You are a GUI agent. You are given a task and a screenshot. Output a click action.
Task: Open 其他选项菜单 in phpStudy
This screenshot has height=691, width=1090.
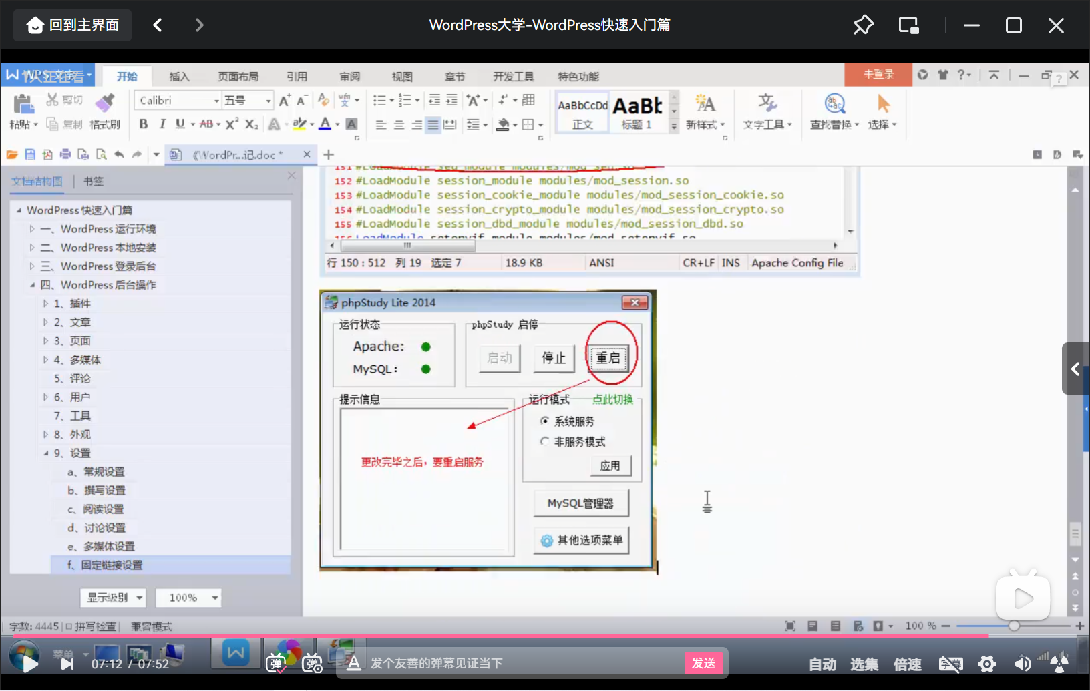pyautogui.click(x=580, y=540)
